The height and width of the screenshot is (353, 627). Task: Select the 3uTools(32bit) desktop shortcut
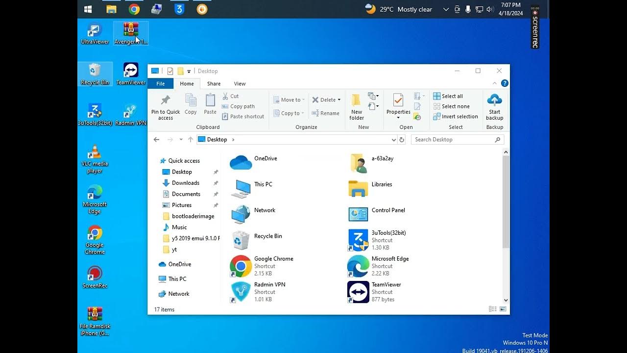pos(95,115)
